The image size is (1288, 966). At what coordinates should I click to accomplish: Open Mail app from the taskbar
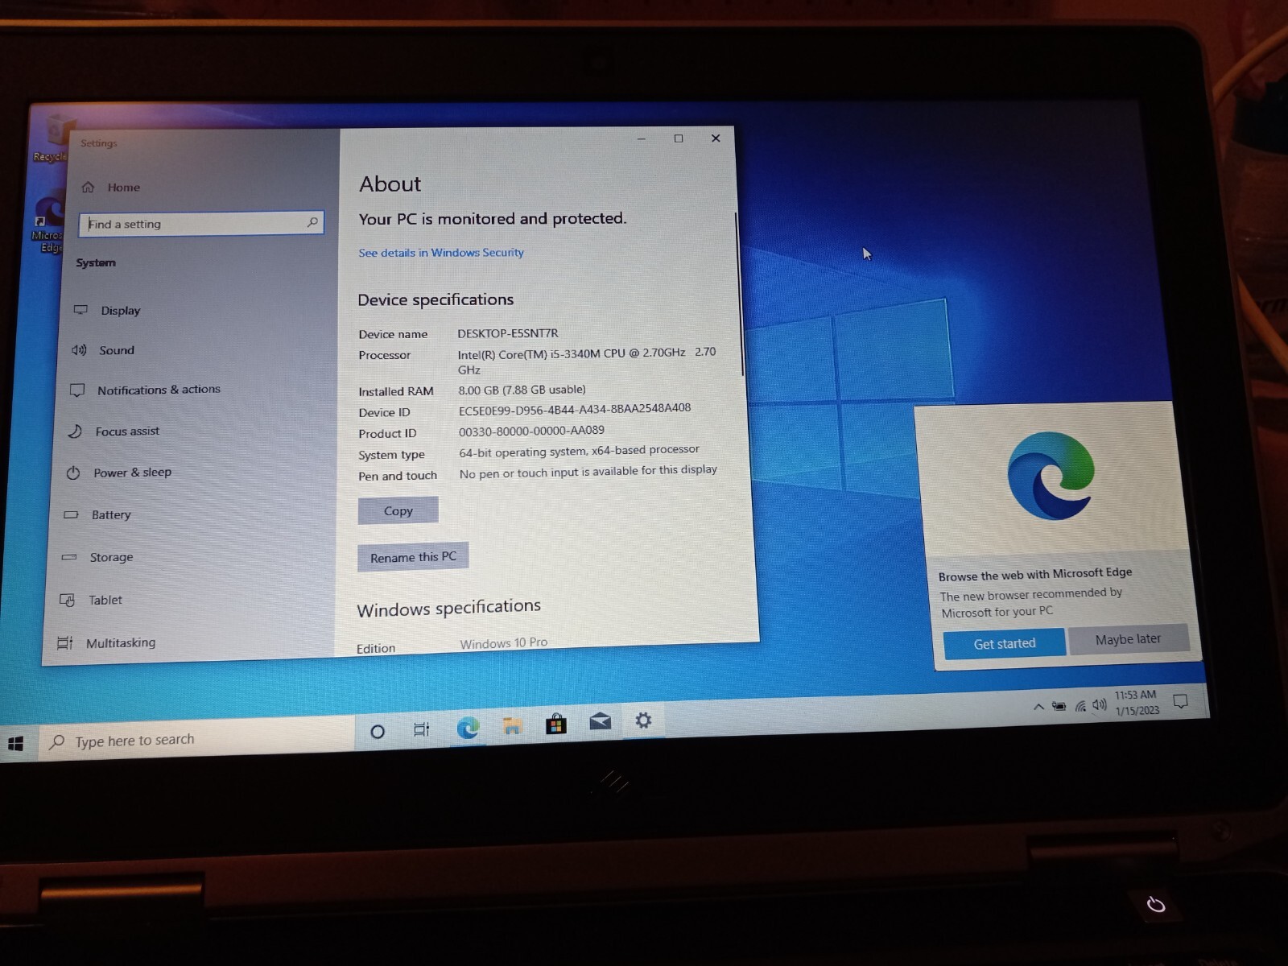pos(600,721)
